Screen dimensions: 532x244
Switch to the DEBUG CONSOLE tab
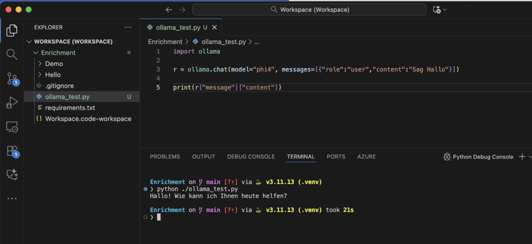250,156
